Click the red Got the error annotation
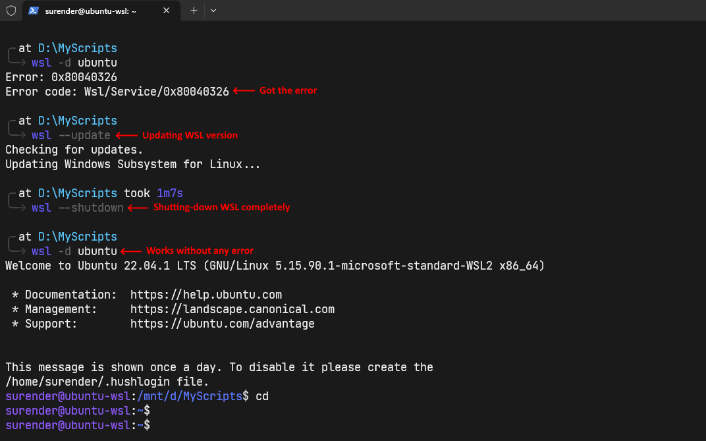 point(286,90)
